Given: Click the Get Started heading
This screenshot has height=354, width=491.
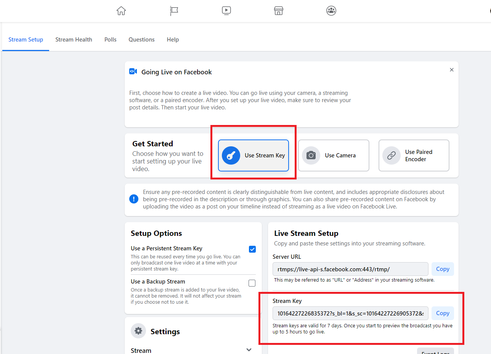Looking at the screenshot, I should pos(152,144).
